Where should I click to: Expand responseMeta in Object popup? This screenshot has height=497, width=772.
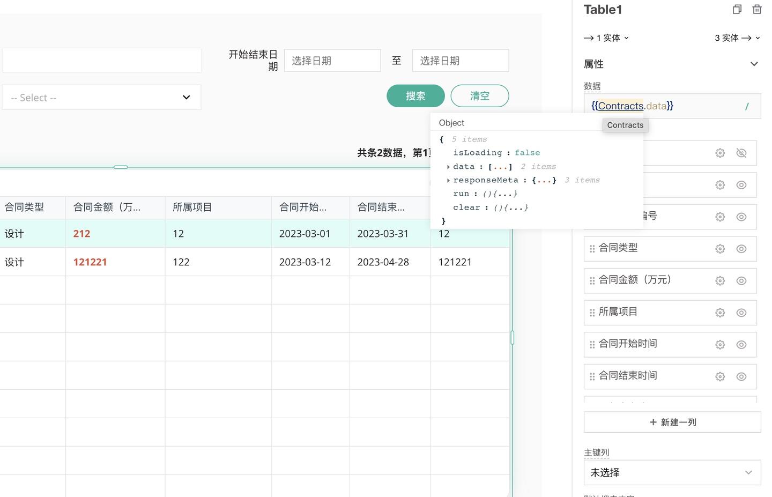(448, 180)
